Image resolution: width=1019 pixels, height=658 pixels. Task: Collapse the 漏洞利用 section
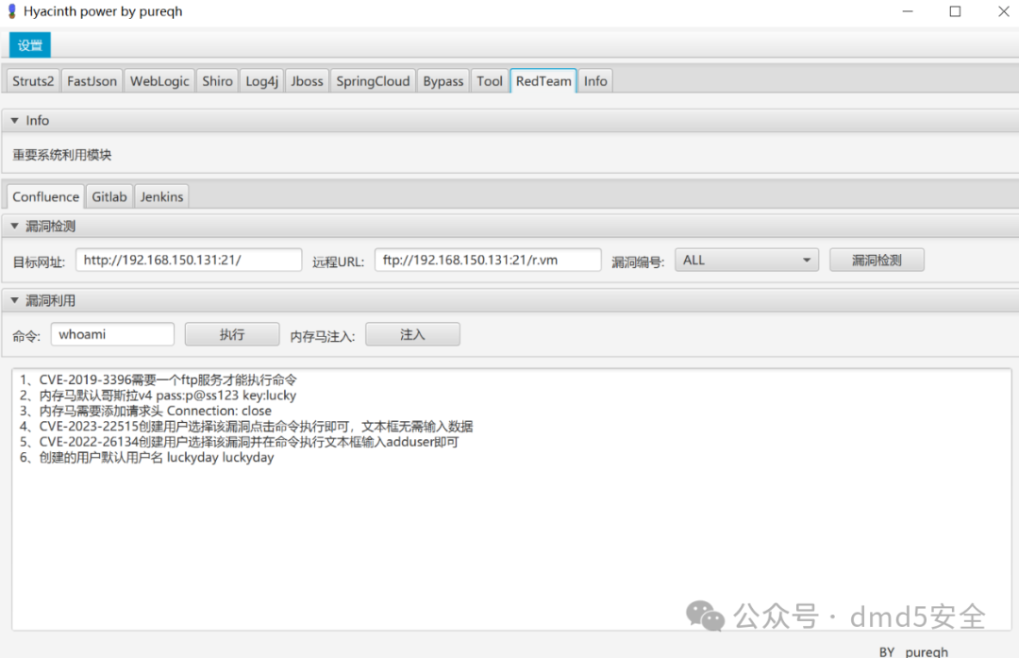pos(13,299)
